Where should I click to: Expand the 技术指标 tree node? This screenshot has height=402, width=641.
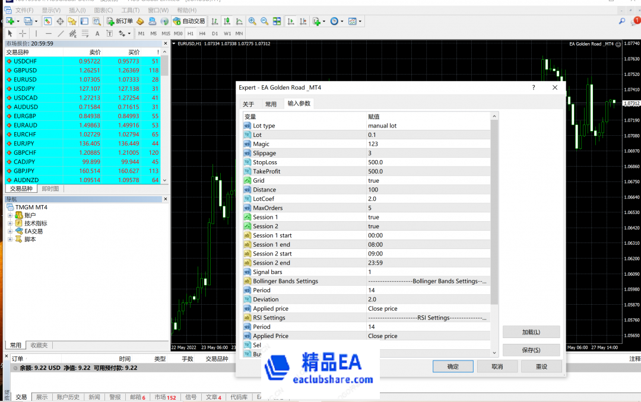coord(10,223)
